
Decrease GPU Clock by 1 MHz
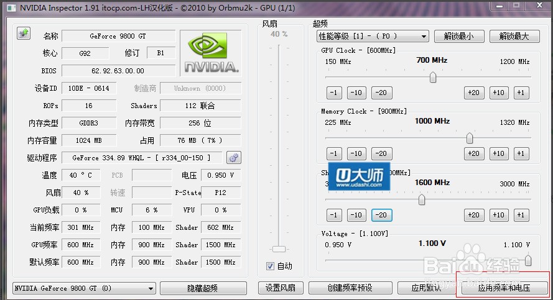click(x=334, y=93)
